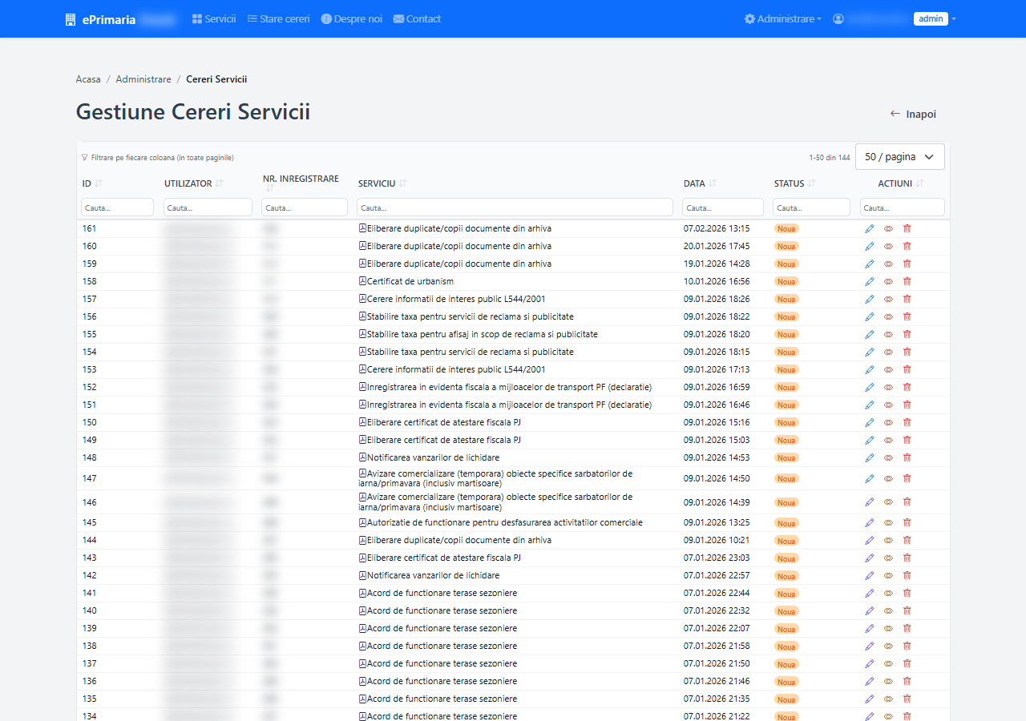Edit request 155 using the pencil icon
1026x721 pixels.
click(x=870, y=334)
